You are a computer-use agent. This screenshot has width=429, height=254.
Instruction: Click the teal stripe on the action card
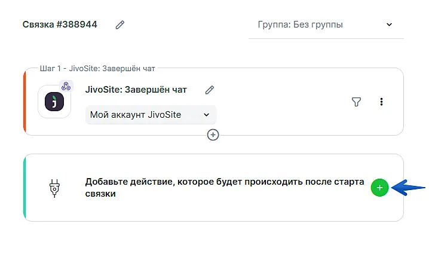point(25,188)
